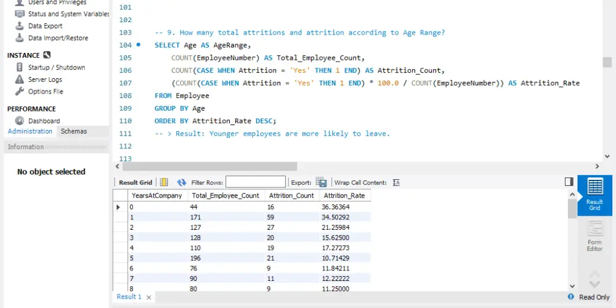Click comment 'Younger employees are more likely'
Screen dimensions: 616x308
(271, 134)
